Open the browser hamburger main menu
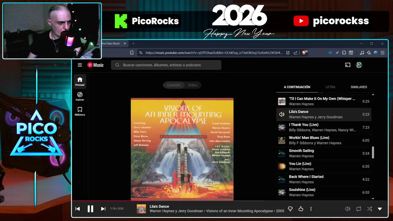The image size is (393, 221). tap(383, 53)
